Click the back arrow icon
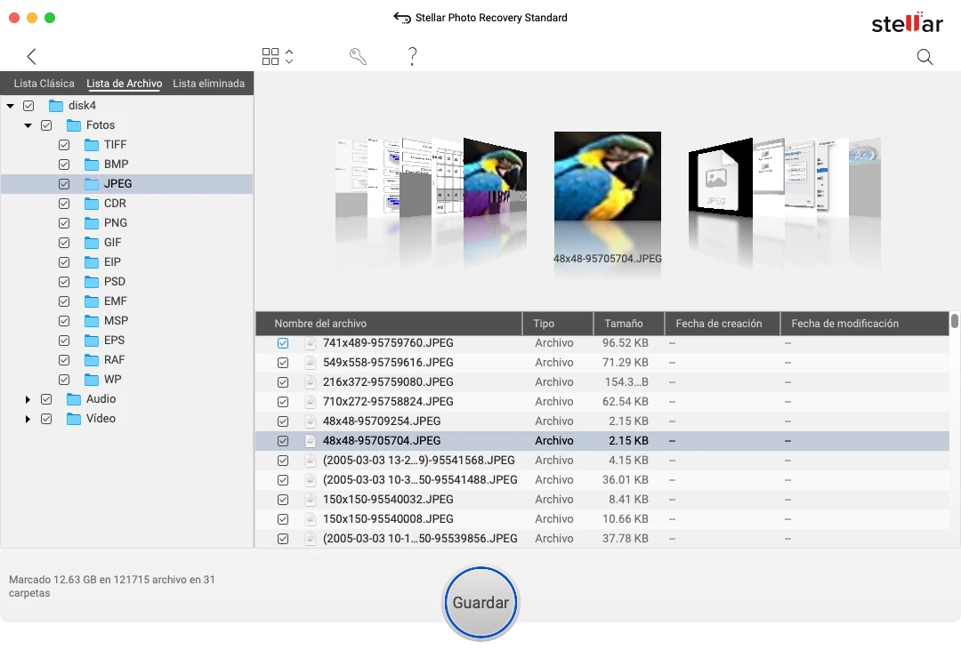 [31, 57]
